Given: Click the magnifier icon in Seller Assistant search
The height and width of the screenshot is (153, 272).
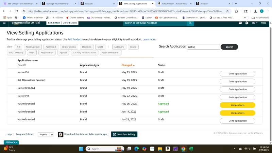Looking at the screenshot, I should pyautogui.click(x=190, y=23).
